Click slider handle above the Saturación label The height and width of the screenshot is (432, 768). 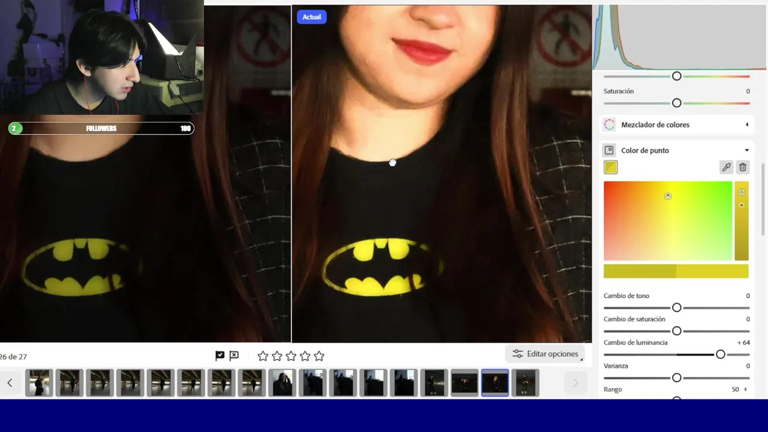click(677, 76)
